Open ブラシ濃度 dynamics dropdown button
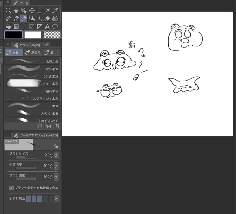 tap(56, 177)
